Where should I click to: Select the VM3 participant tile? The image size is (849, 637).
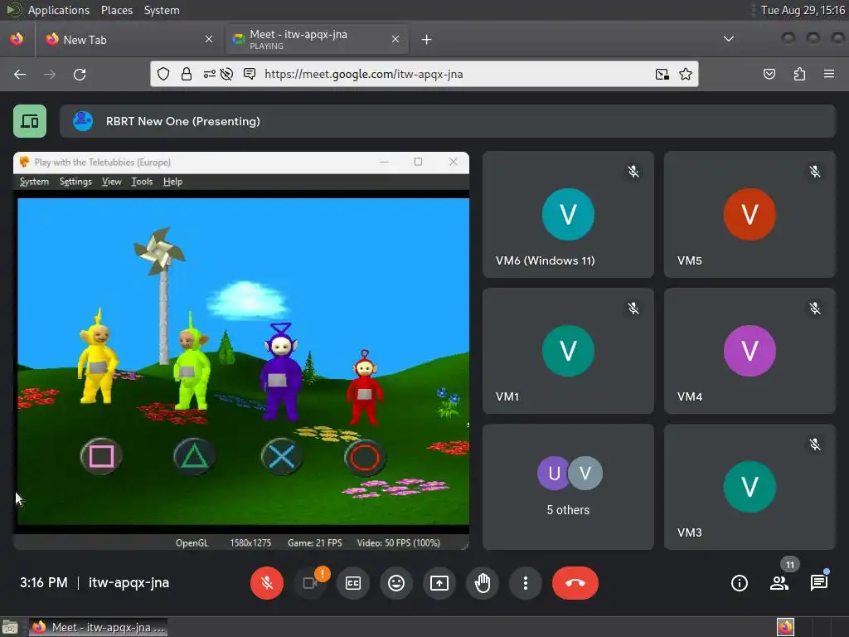[750, 487]
